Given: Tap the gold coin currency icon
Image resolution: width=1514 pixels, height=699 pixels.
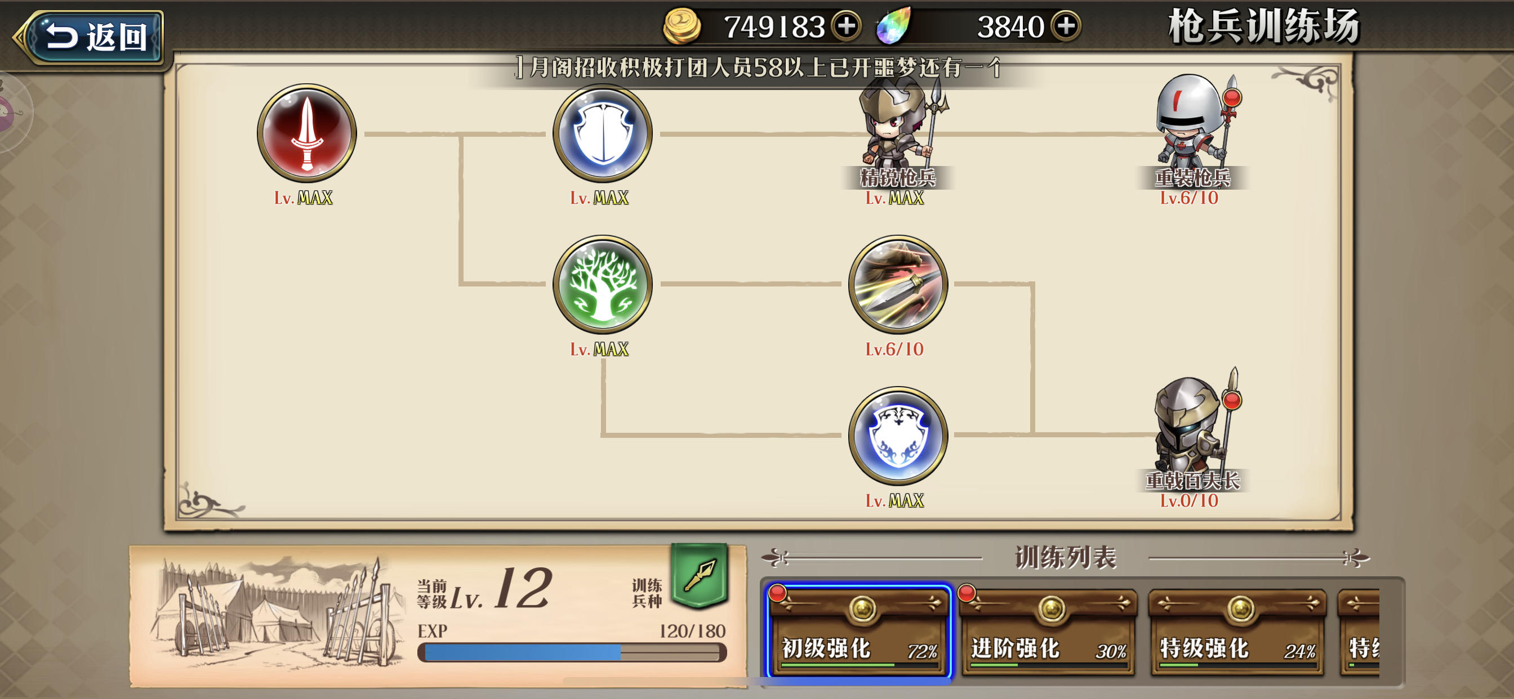Looking at the screenshot, I should coord(682,26).
